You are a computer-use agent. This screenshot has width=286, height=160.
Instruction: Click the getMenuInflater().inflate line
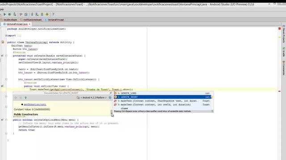pos(59,127)
